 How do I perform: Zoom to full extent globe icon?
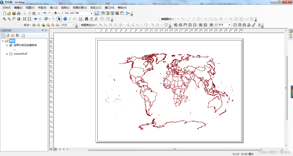coord(19,19)
